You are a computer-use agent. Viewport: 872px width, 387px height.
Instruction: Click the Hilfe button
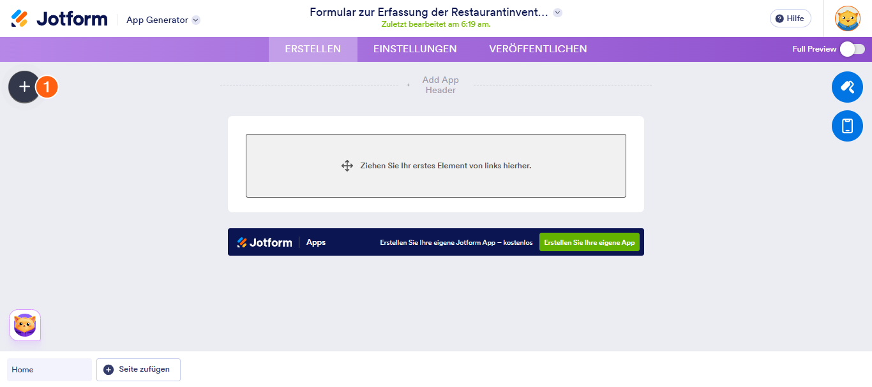coord(790,18)
